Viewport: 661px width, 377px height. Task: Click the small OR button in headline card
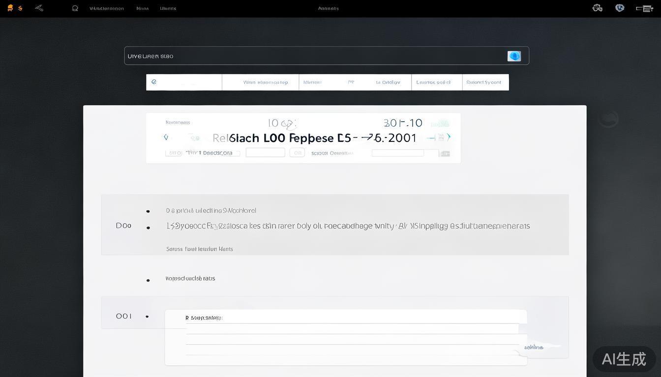click(x=297, y=153)
